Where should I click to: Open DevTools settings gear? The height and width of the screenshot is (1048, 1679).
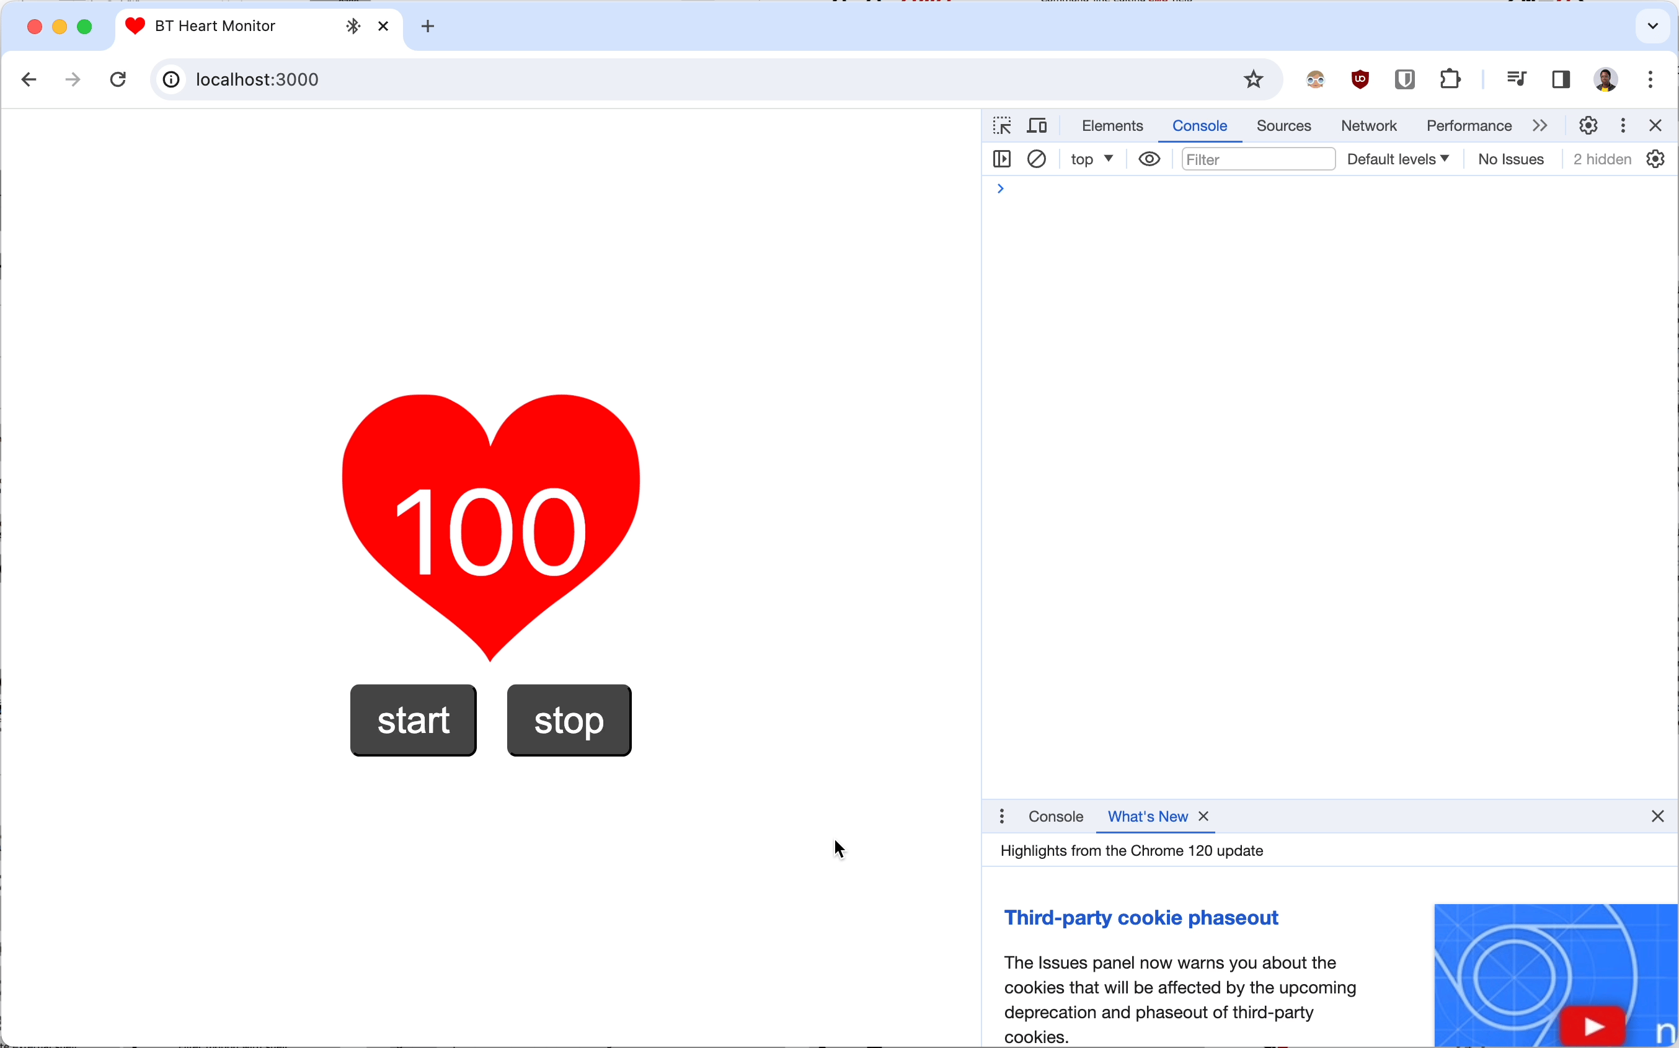pyautogui.click(x=1587, y=125)
